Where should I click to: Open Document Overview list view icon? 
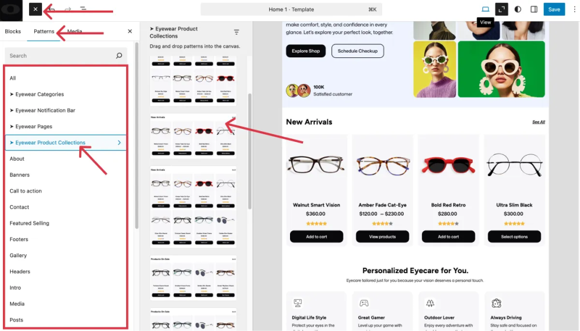click(83, 9)
